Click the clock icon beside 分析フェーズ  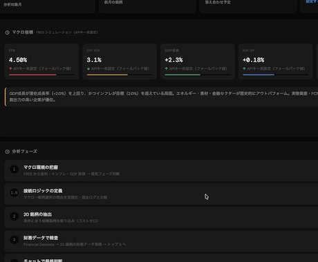pyautogui.click(x=8, y=152)
